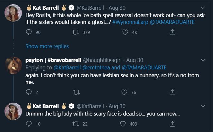Like payton's tweet with 76 likes

124,92
